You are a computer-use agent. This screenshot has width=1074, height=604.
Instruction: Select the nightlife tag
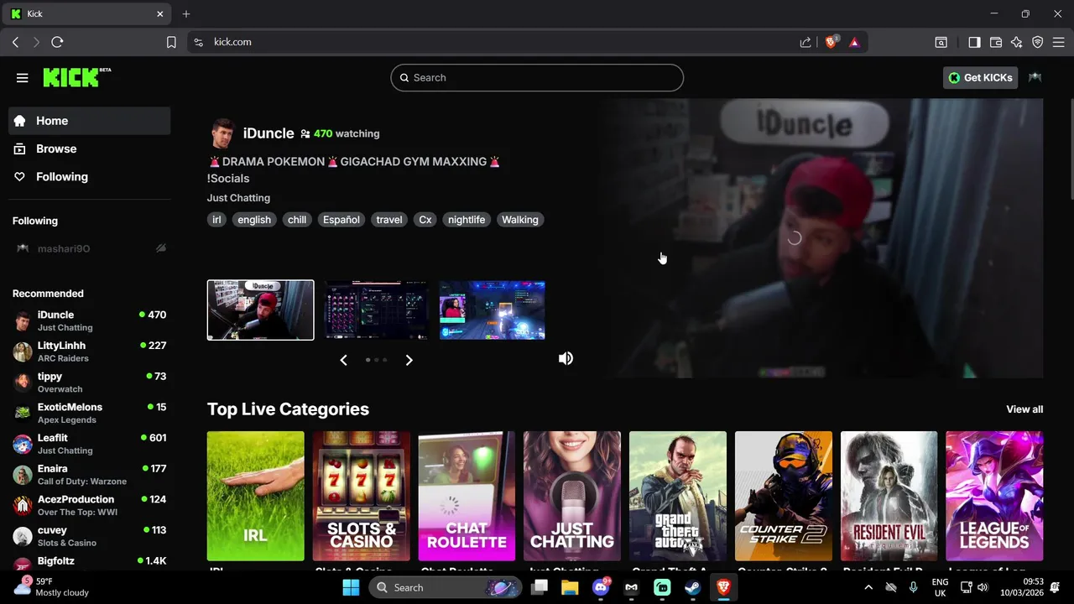(467, 220)
